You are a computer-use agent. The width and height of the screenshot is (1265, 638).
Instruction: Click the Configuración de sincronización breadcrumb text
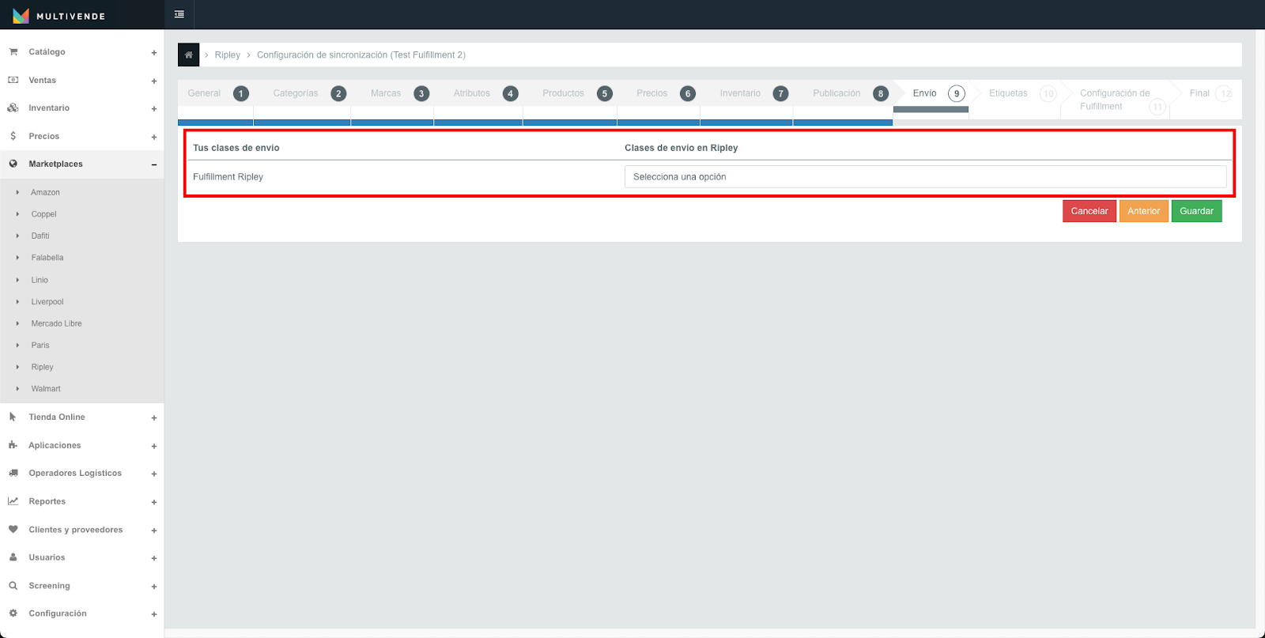click(361, 55)
